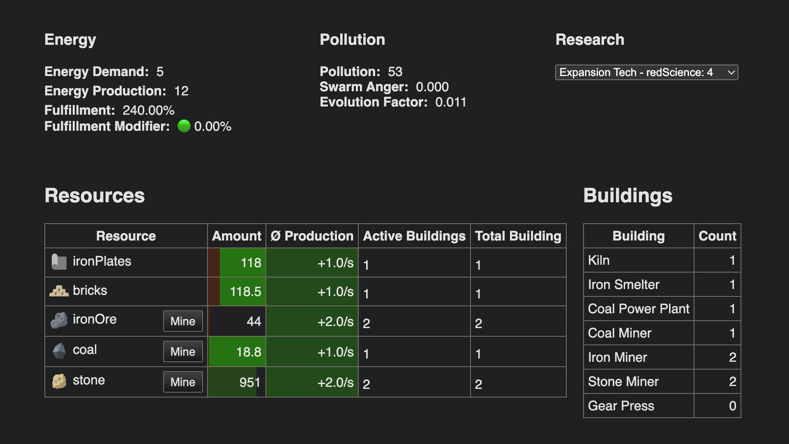The height and width of the screenshot is (444, 789).
Task: Expand the Expansion Tech redScience dropdown
Action: (646, 72)
